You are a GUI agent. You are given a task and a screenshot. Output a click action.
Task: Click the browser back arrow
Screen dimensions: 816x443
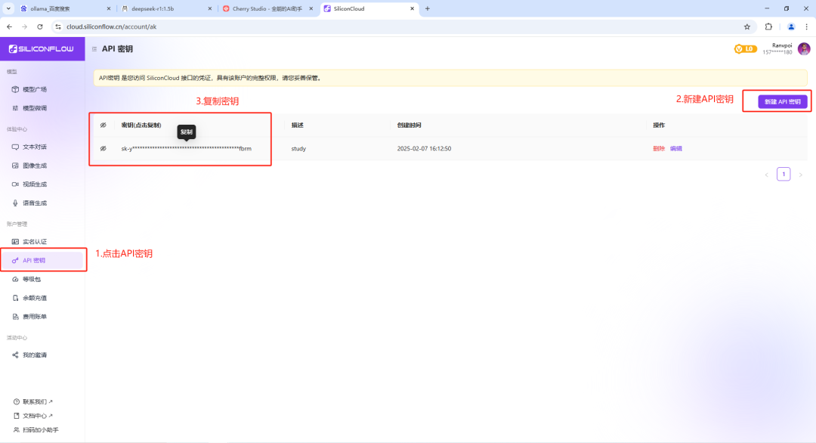[9, 26]
